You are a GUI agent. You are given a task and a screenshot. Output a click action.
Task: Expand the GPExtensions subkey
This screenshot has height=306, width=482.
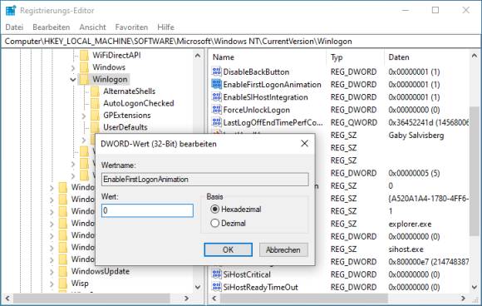(84, 116)
